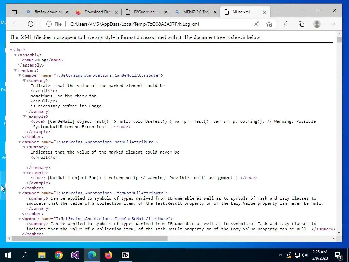The height and width of the screenshot is (262, 349).
Task: Open 7-Zip from taskbar
Action: 125,255
